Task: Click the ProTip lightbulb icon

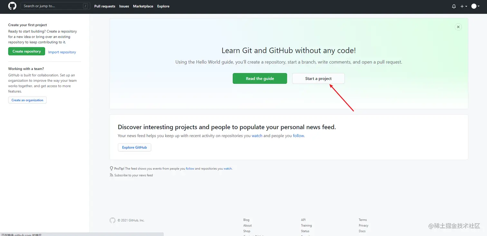Action: [111, 168]
